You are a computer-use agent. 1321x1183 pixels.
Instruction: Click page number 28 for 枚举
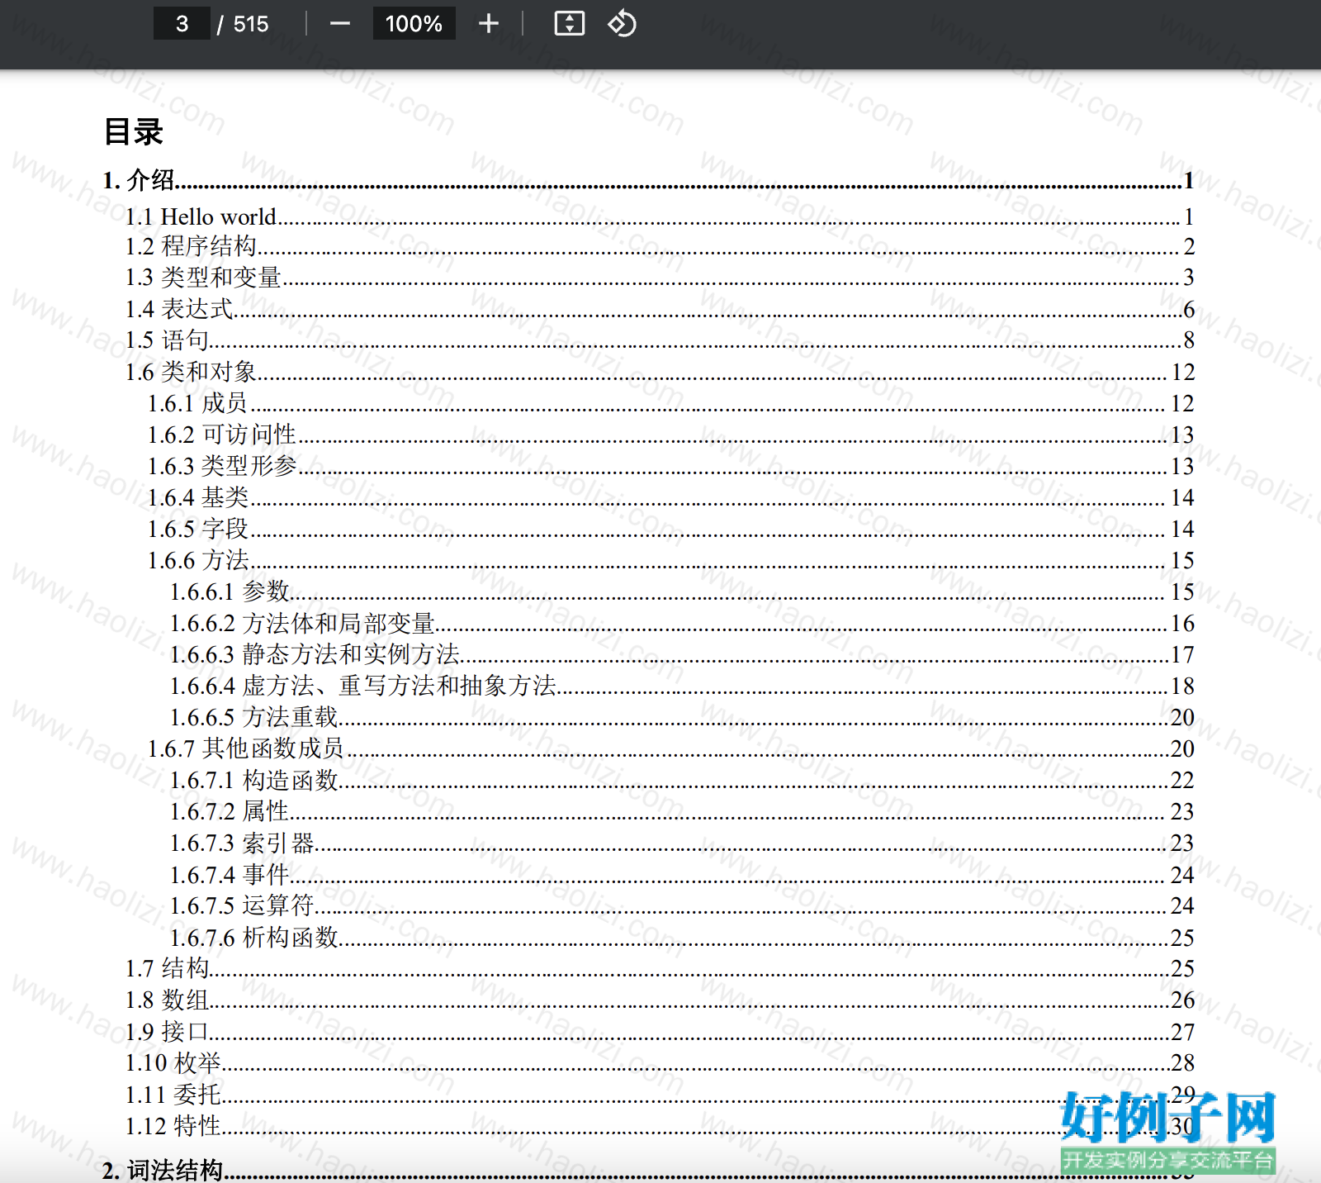tap(1183, 1062)
